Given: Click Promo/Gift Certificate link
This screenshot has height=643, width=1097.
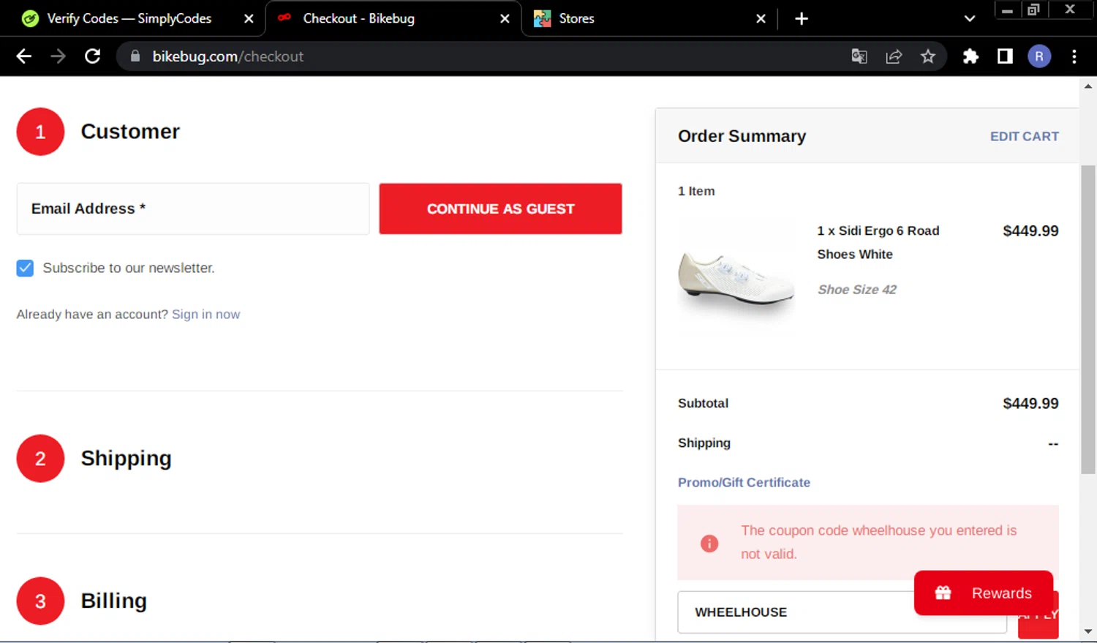Looking at the screenshot, I should point(744,482).
